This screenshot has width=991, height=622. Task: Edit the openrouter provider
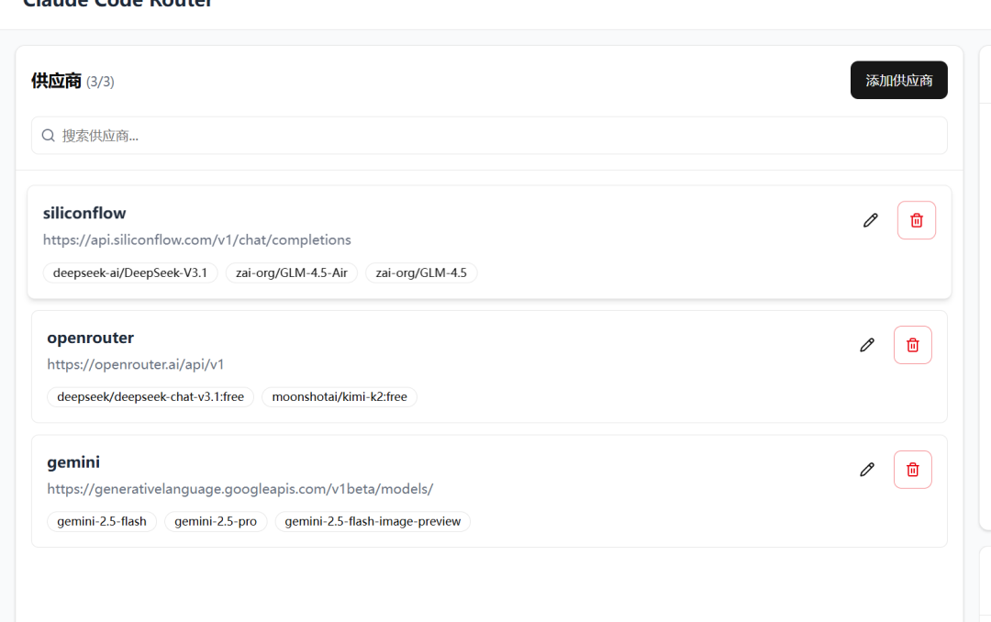(x=867, y=345)
